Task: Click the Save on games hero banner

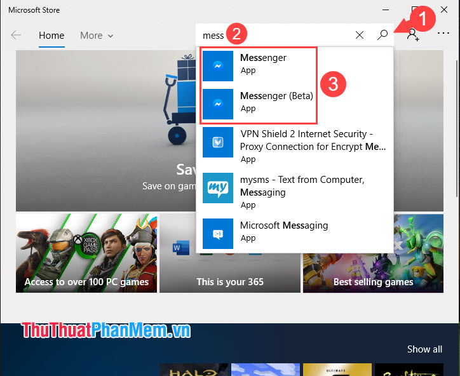Action: coord(105,131)
